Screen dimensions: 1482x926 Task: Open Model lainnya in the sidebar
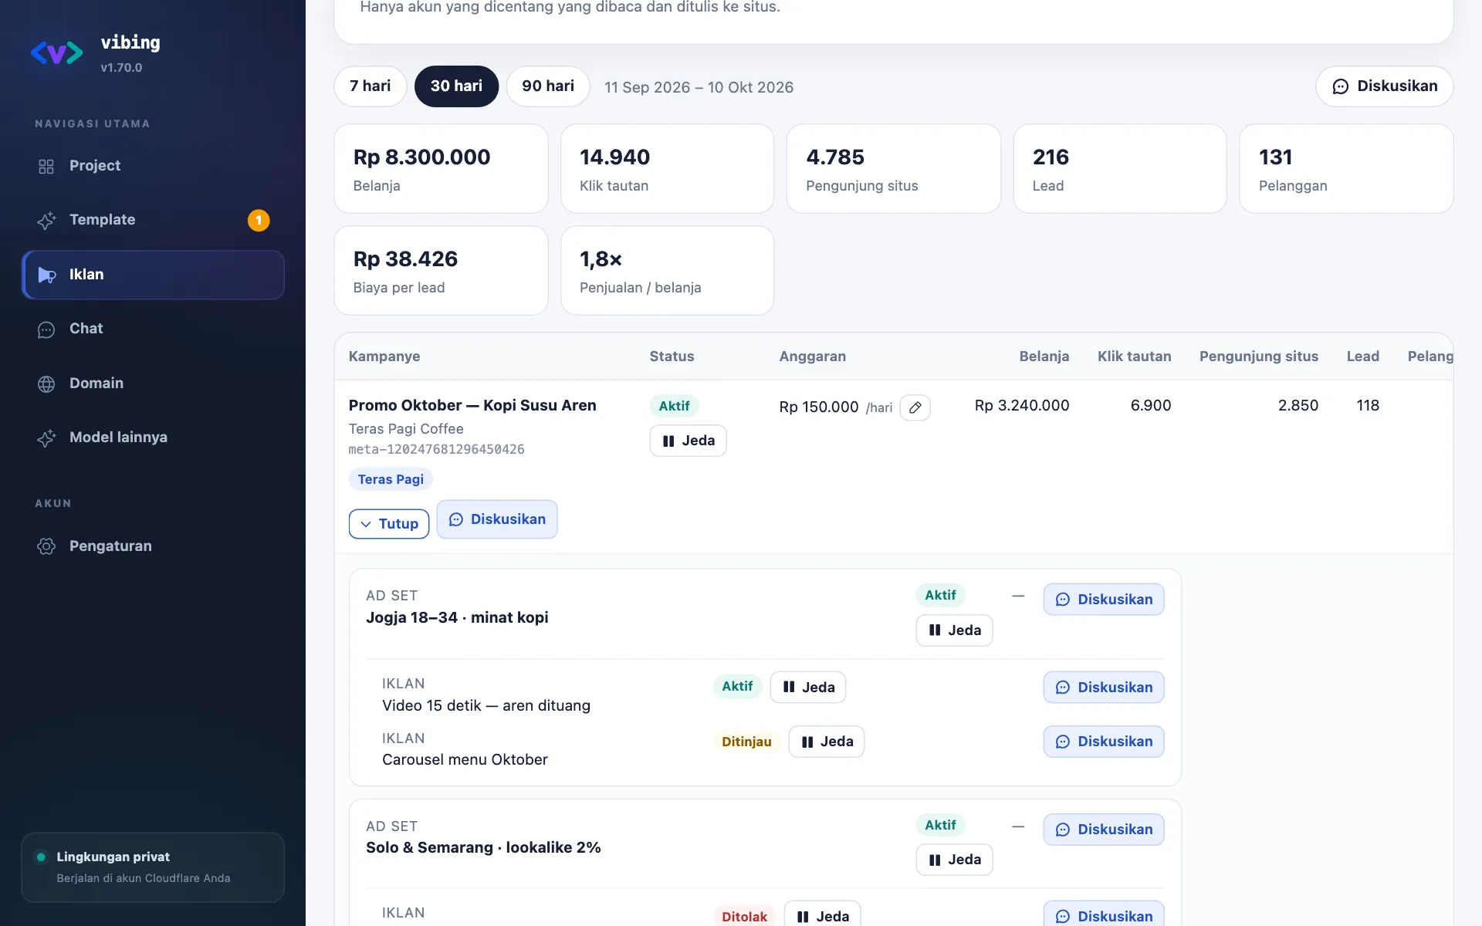153,438
